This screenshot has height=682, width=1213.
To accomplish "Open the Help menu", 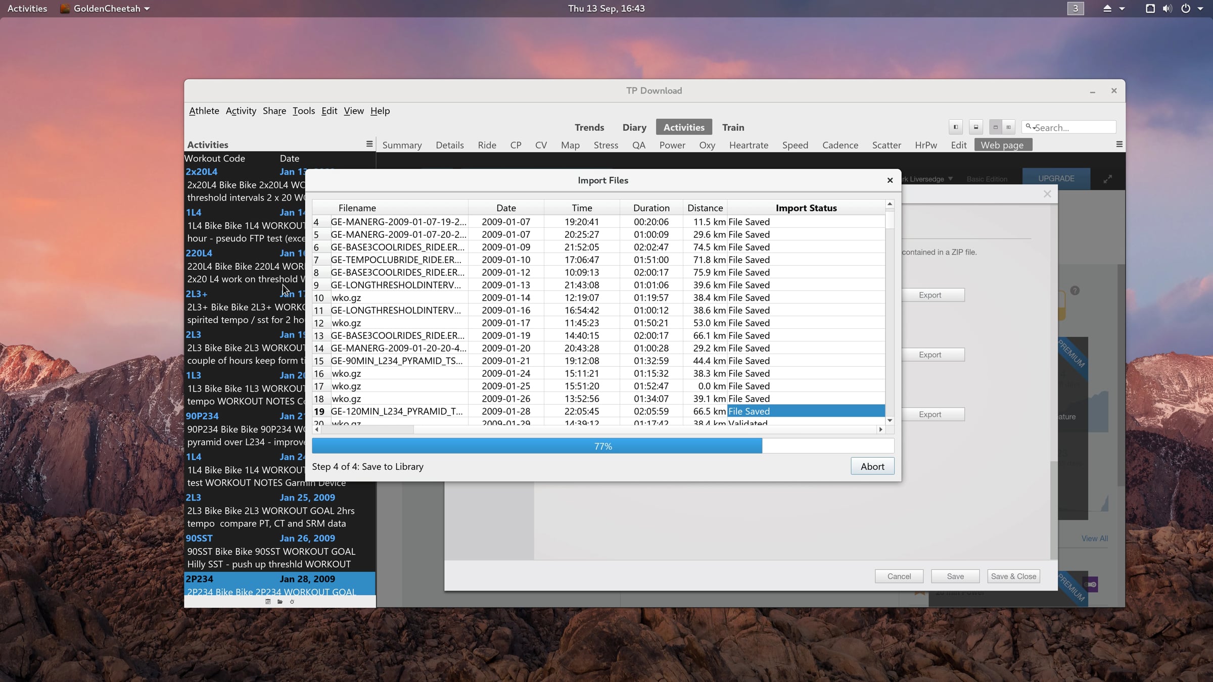I will point(380,111).
